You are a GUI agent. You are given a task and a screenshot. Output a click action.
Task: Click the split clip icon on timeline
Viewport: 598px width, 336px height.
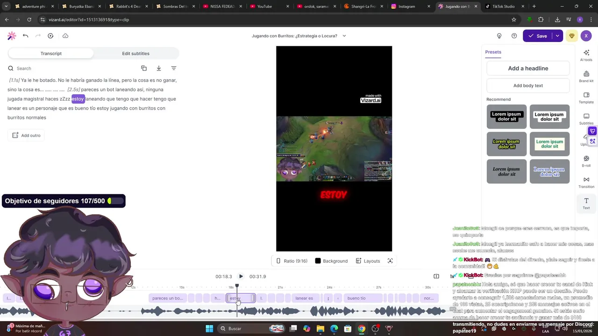[x=436, y=276]
